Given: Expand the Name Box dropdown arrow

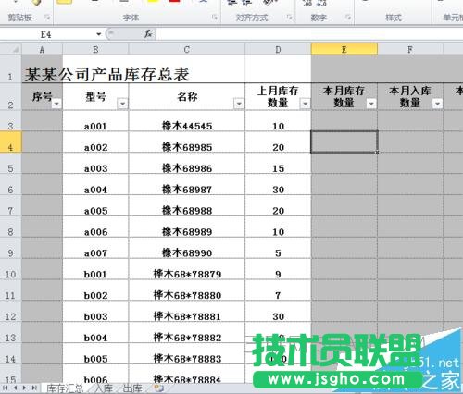Looking at the screenshot, I should 98,34.
